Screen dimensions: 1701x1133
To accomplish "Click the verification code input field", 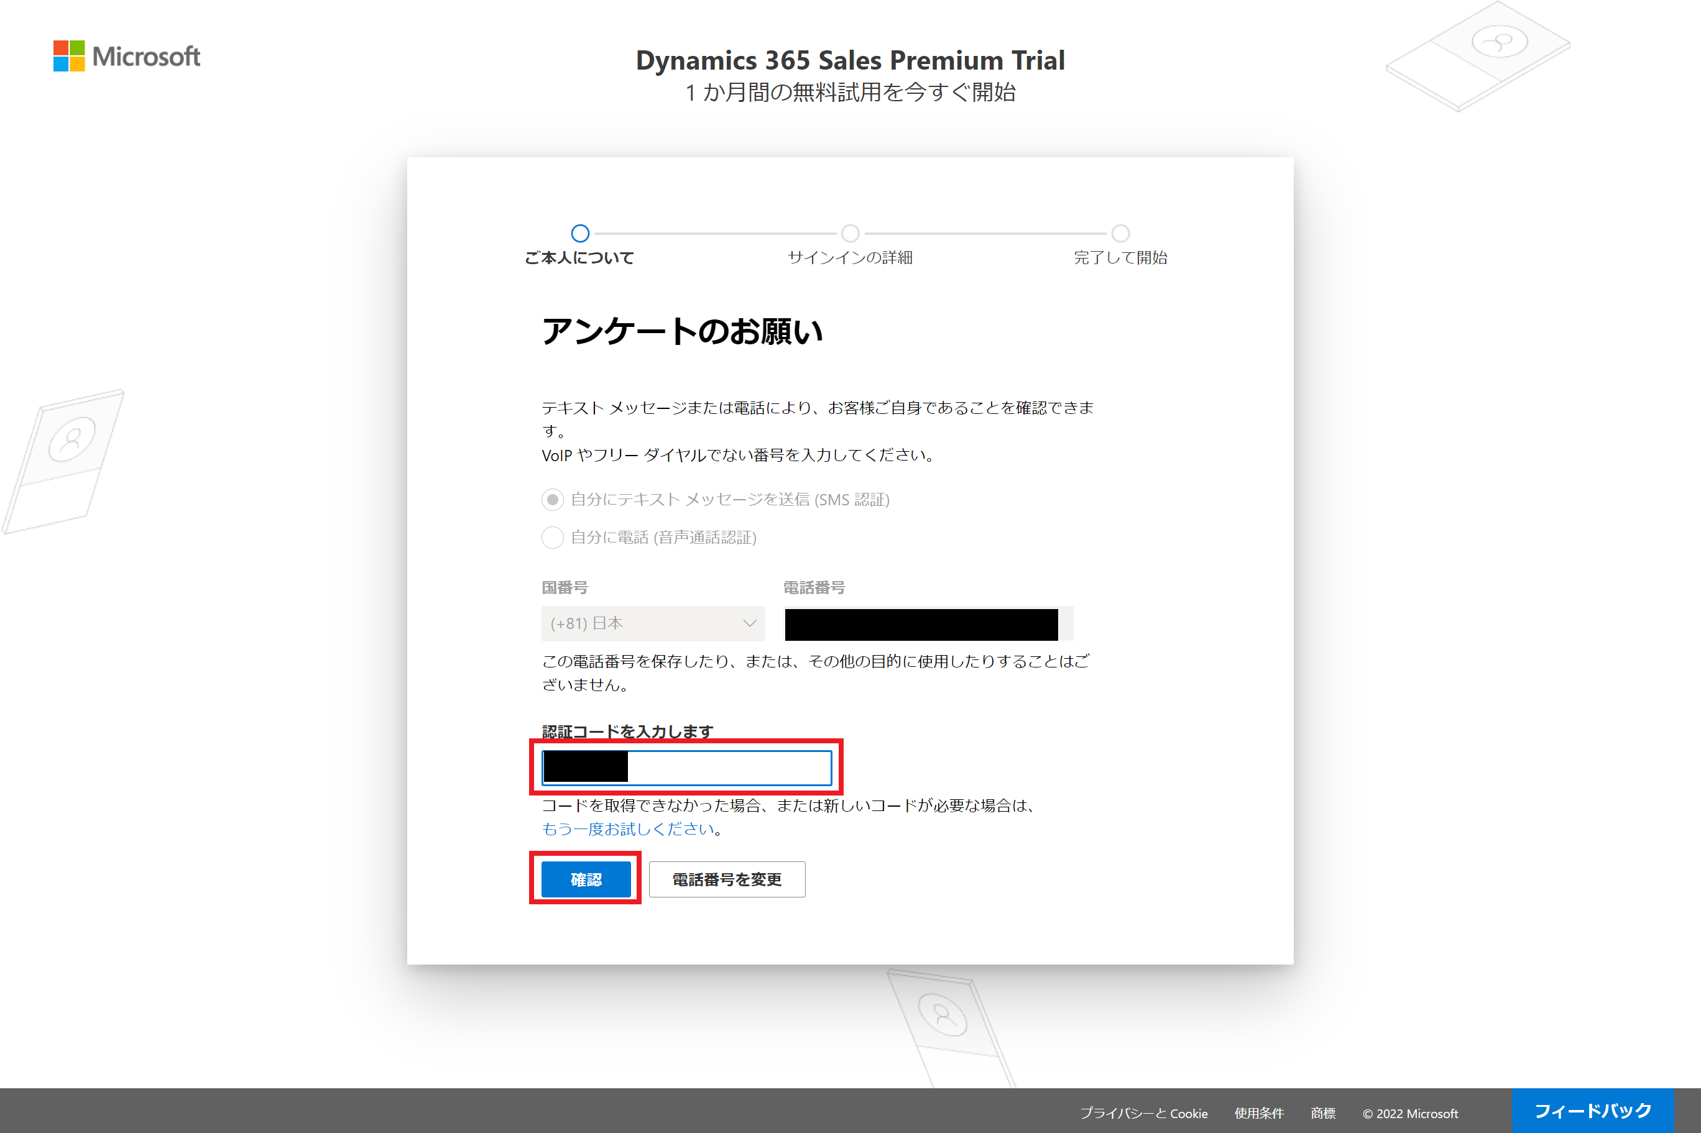I will click(686, 768).
